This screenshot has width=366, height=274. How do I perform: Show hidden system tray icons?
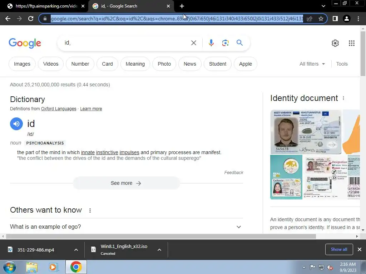tap(304, 268)
